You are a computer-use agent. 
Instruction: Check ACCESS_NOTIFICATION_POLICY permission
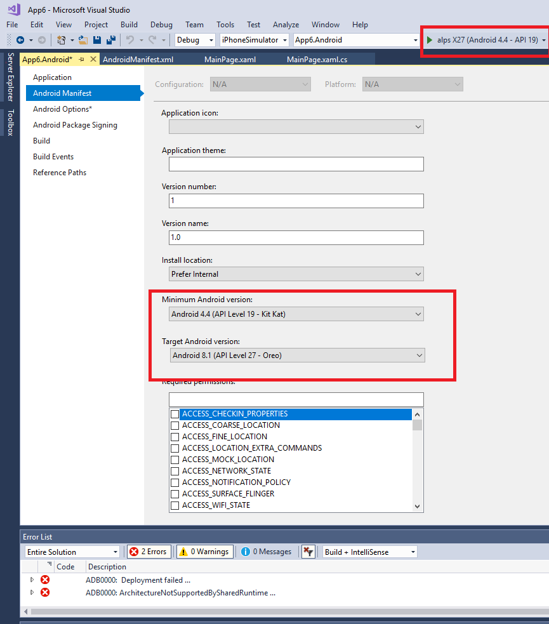point(175,482)
